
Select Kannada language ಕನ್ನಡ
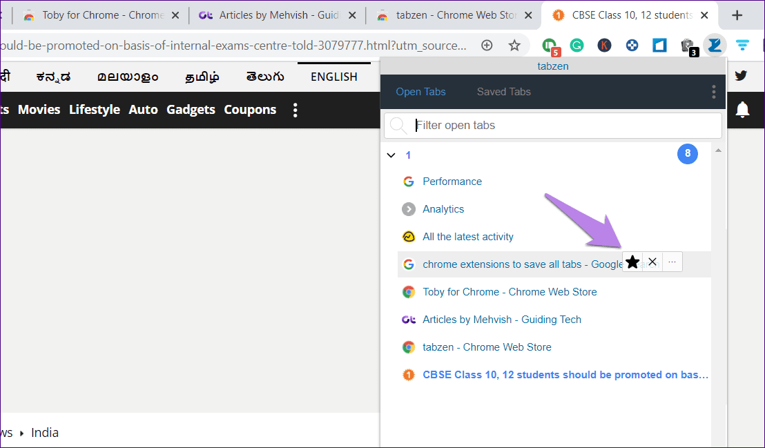pos(54,77)
